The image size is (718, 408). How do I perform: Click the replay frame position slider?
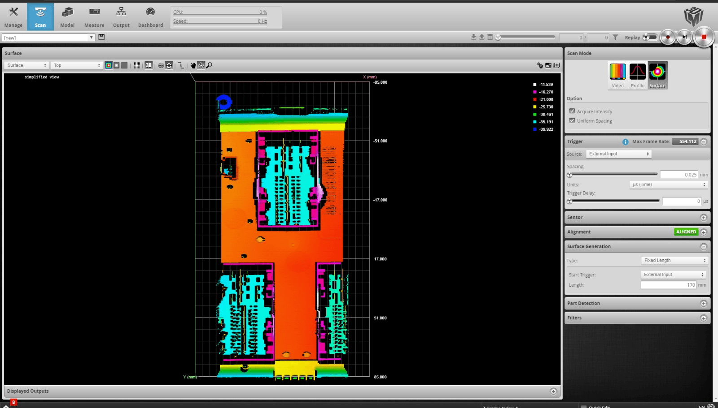pyautogui.click(x=525, y=37)
